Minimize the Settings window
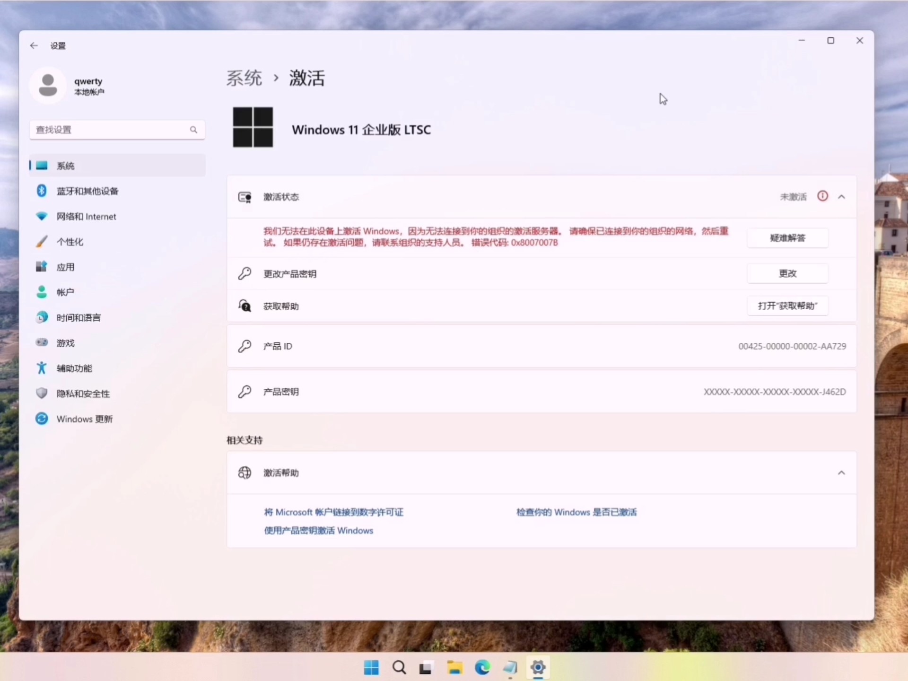Viewport: 908px width, 681px height. click(x=802, y=41)
